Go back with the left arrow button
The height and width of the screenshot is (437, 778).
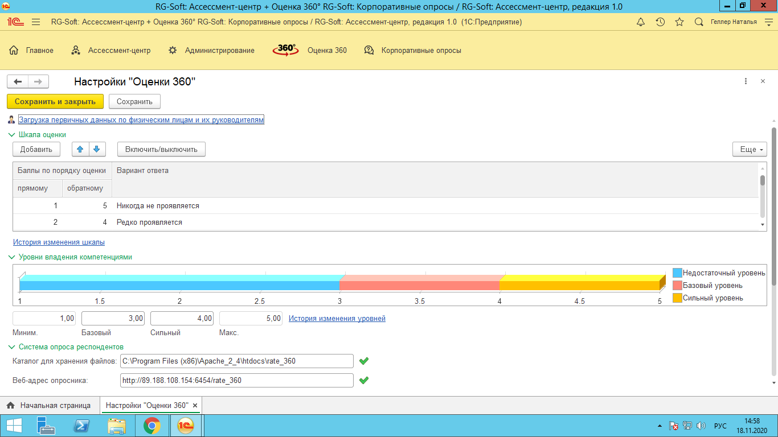click(18, 82)
